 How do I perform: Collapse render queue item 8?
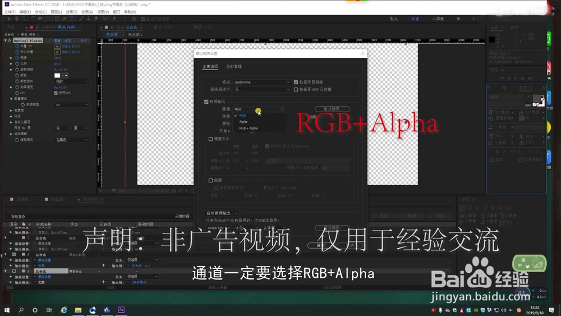pos(6,254)
